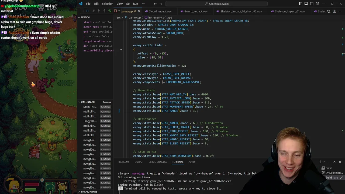Go back with the navigation arrow
The height and width of the screenshot is (194, 345).
pos(155,4)
